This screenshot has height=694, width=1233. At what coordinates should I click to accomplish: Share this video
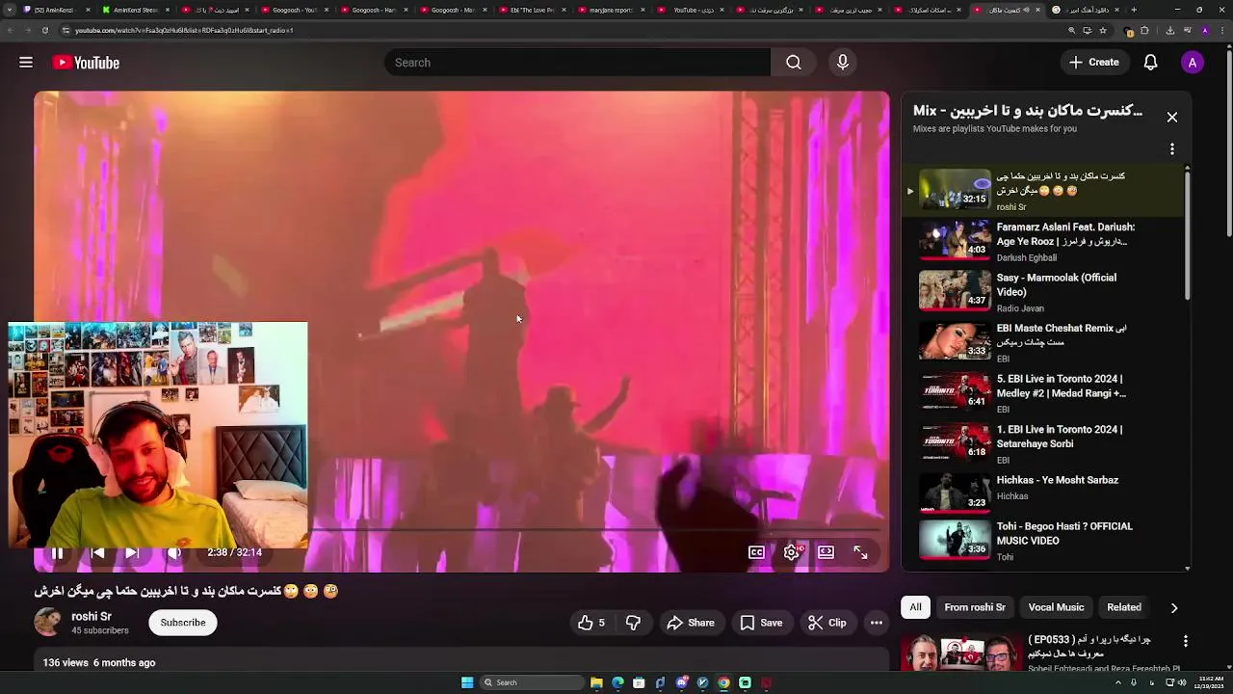691,623
